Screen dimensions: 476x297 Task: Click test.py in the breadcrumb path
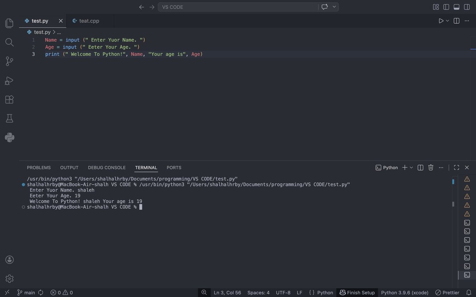[42, 32]
